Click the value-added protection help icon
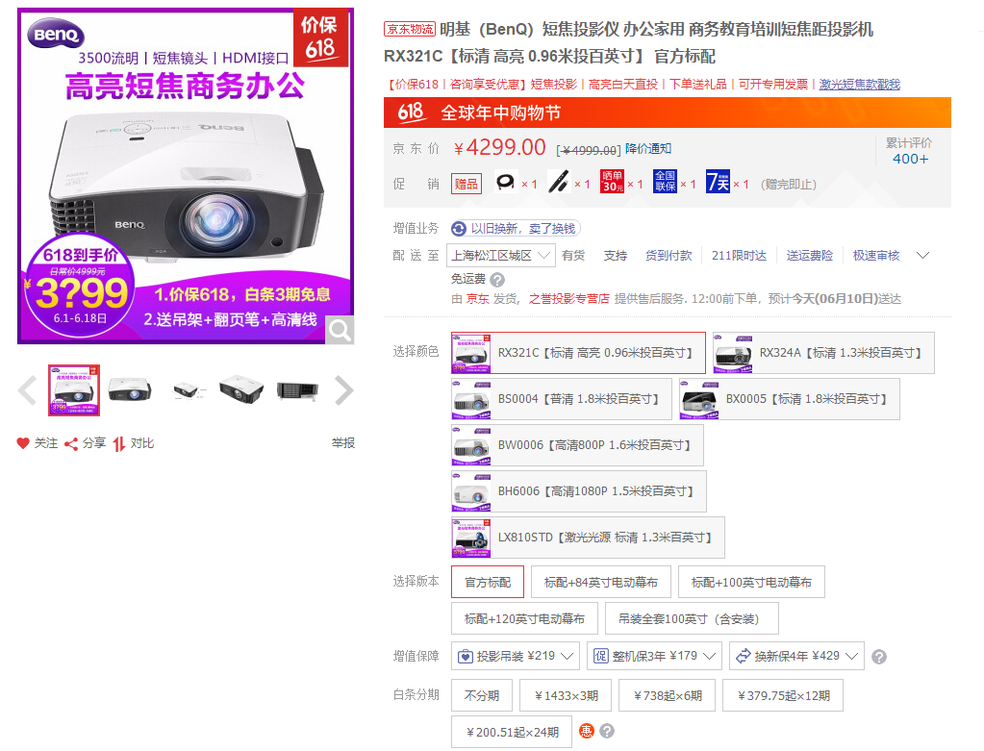The height and width of the screenshot is (751, 984). pyautogui.click(x=879, y=657)
